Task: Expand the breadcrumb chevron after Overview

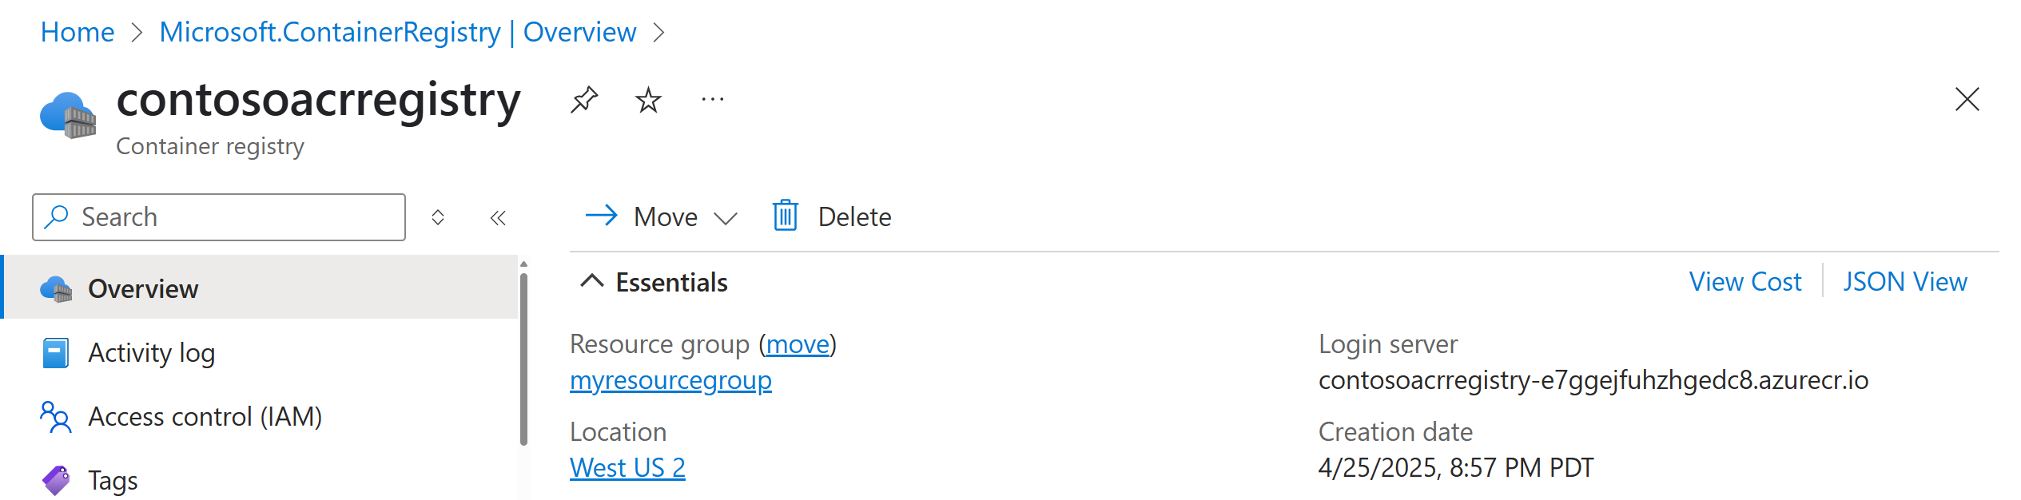Action: coord(660,32)
